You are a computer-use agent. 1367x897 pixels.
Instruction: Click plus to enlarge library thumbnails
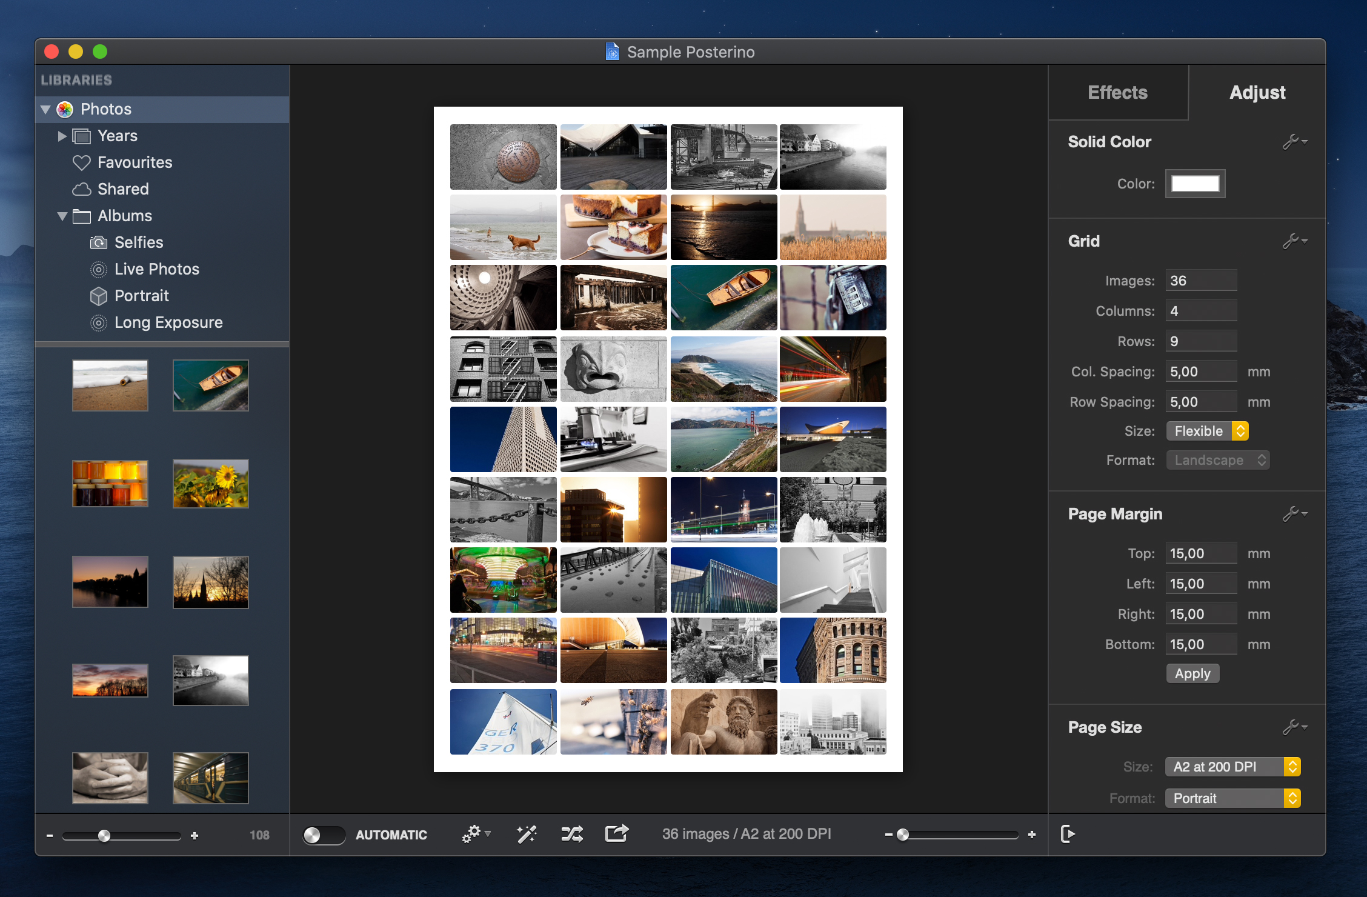point(195,836)
